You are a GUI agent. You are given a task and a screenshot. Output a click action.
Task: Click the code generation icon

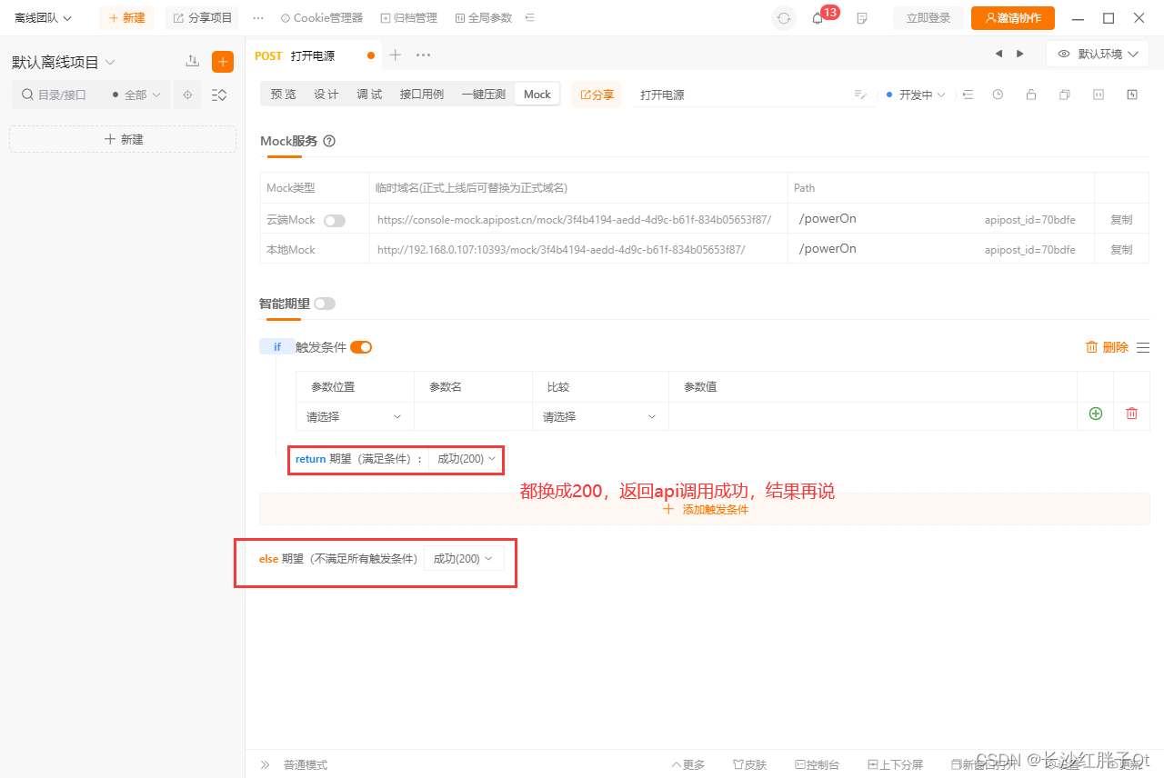[1099, 95]
